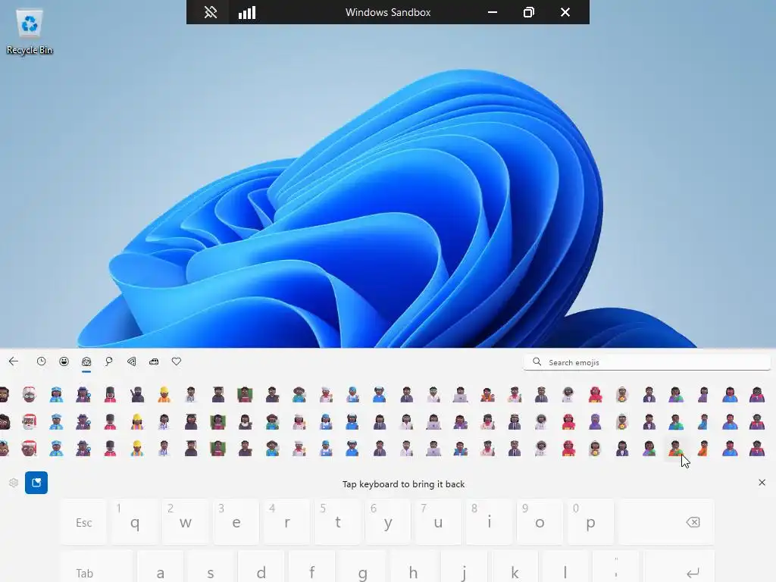Image resolution: width=776 pixels, height=582 pixels.
Task: Insert the highlighted emoji under the cursor
Action: pyautogui.click(x=676, y=449)
